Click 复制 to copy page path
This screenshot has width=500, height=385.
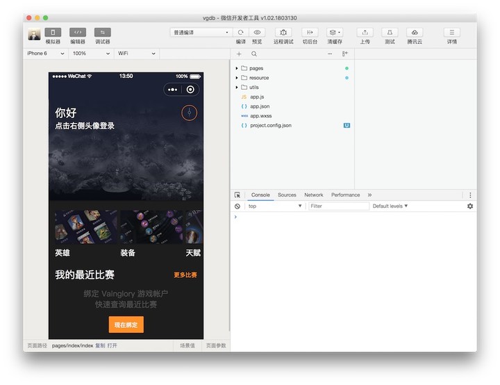tap(100, 345)
